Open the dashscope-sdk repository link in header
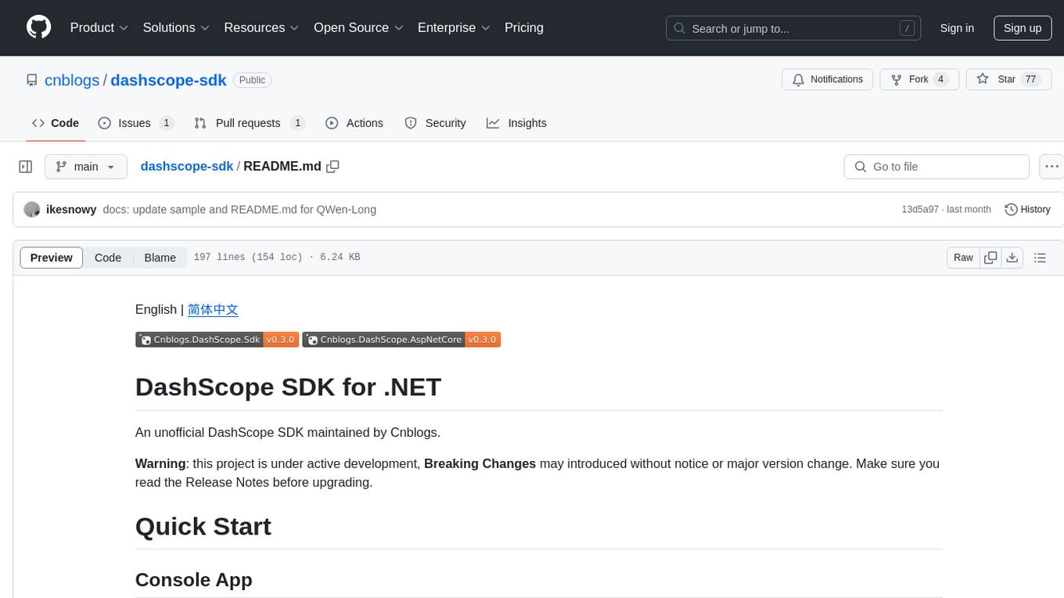Viewport: 1064px width, 598px height. tap(168, 80)
